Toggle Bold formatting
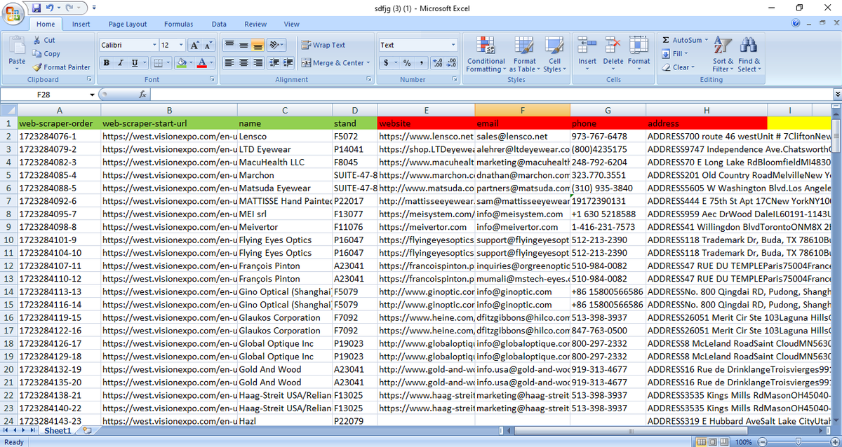The image size is (842, 447). coord(107,63)
